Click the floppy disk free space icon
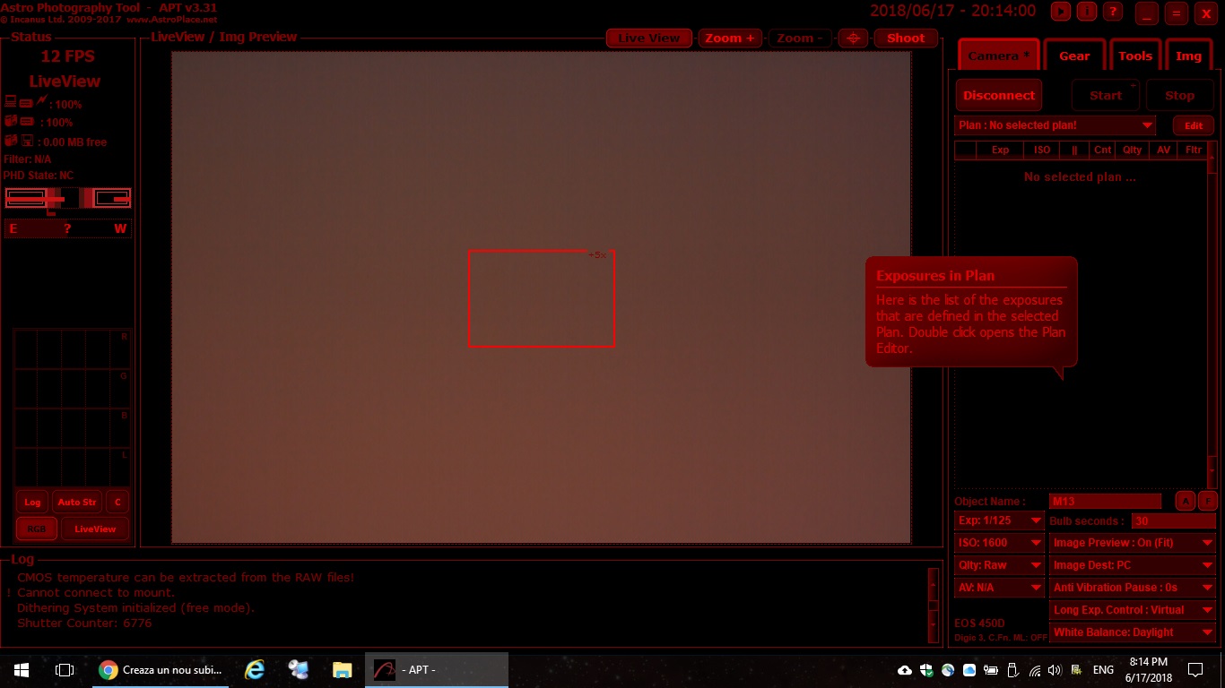 27,141
